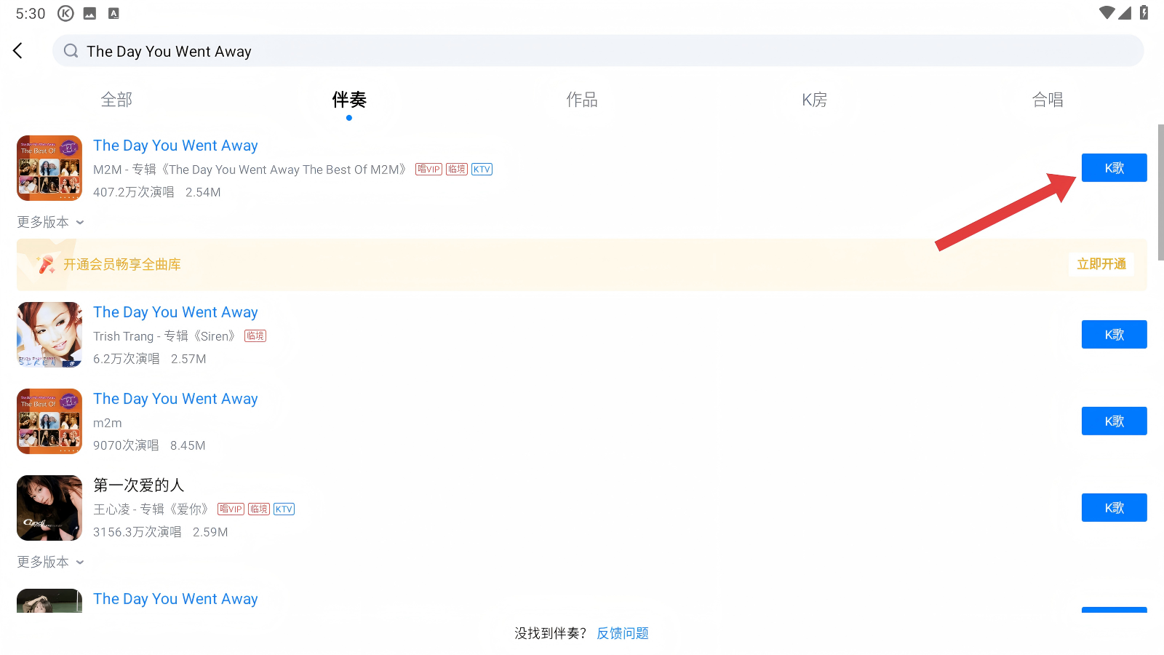This screenshot has width=1164, height=655.
Task: Tap the battery icon in status bar
Action: [1144, 12]
